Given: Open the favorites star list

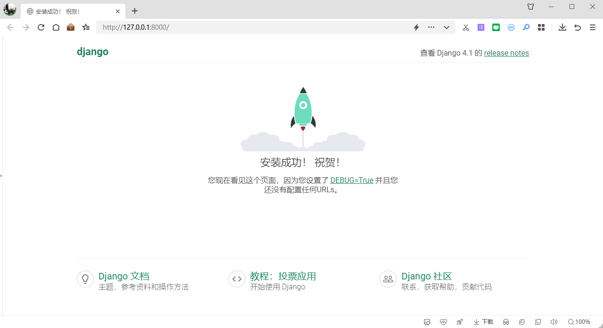Looking at the screenshot, I should [x=86, y=27].
